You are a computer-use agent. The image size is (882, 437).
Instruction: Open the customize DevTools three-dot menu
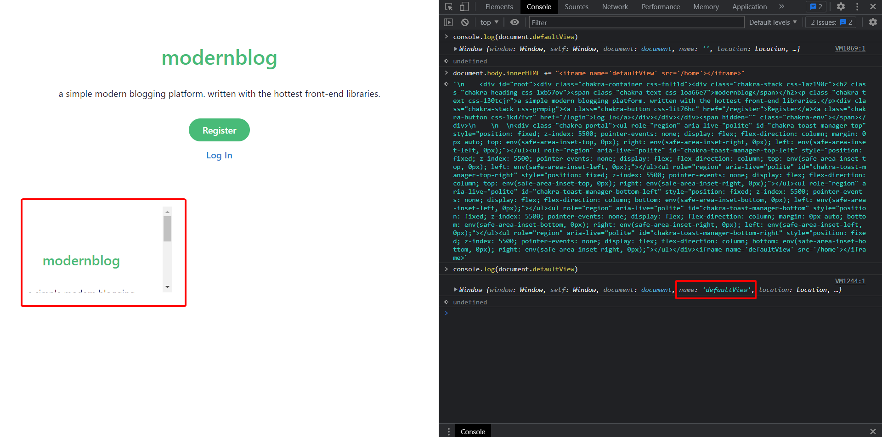[856, 6]
